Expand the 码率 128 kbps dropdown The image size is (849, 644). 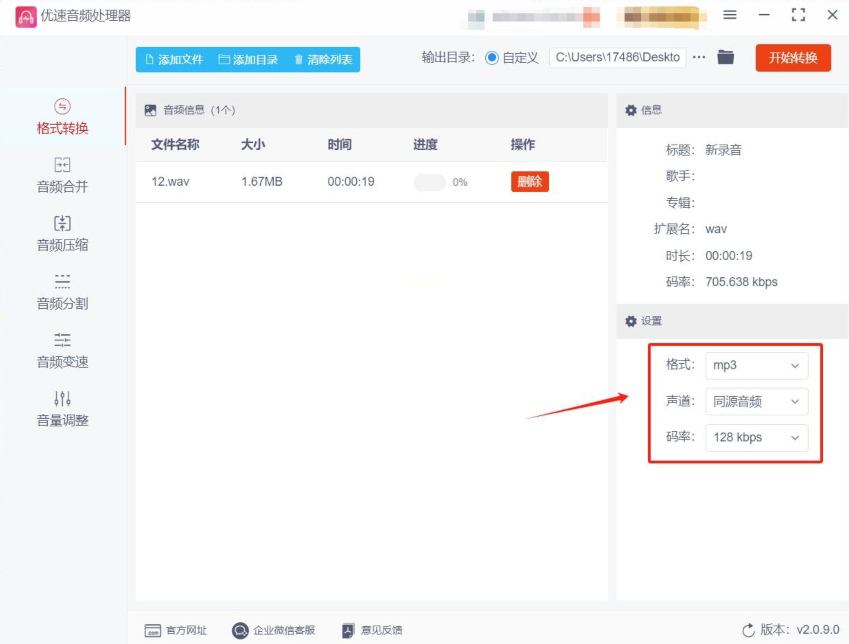coord(756,438)
